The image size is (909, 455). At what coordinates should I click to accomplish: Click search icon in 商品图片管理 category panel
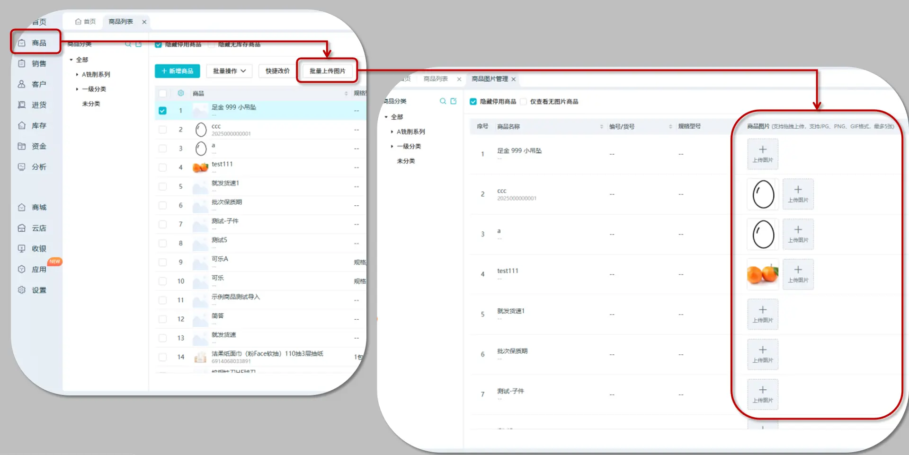click(x=443, y=101)
